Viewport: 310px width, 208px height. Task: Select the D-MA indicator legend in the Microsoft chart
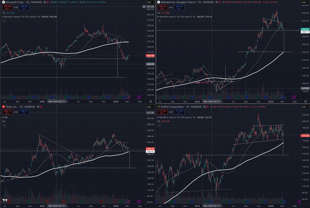(x=29, y=17)
